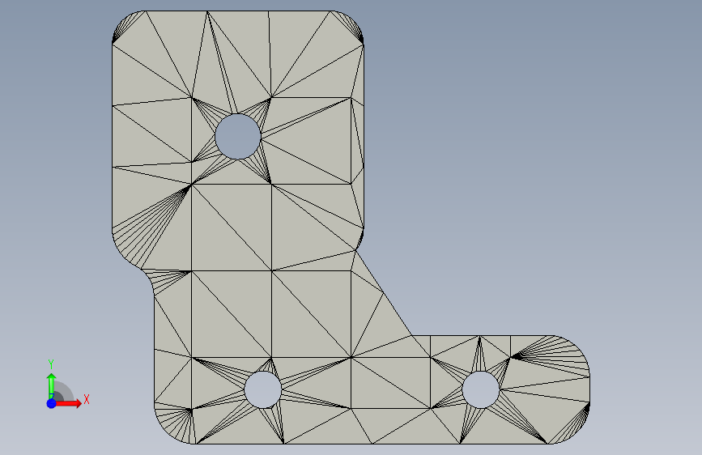Select the upper circular hole in the plate

point(238,136)
